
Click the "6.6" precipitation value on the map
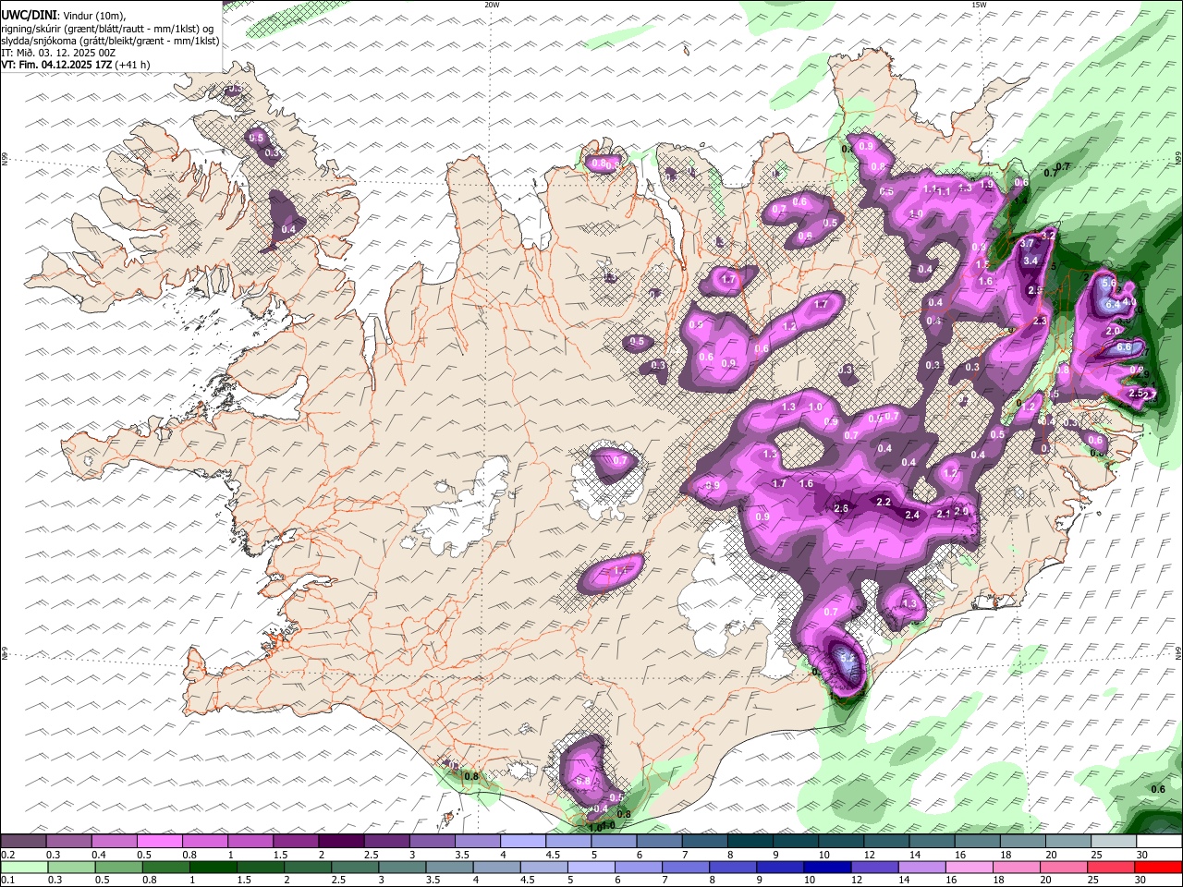[x=1124, y=347]
